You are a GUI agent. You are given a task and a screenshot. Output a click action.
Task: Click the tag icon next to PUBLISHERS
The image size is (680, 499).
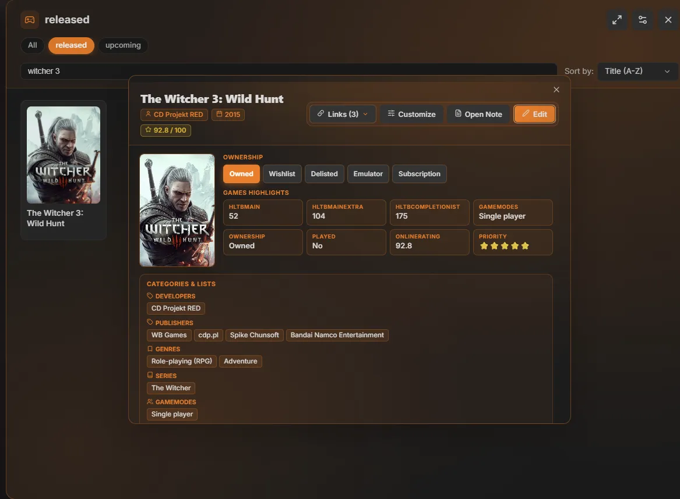pos(150,322)
